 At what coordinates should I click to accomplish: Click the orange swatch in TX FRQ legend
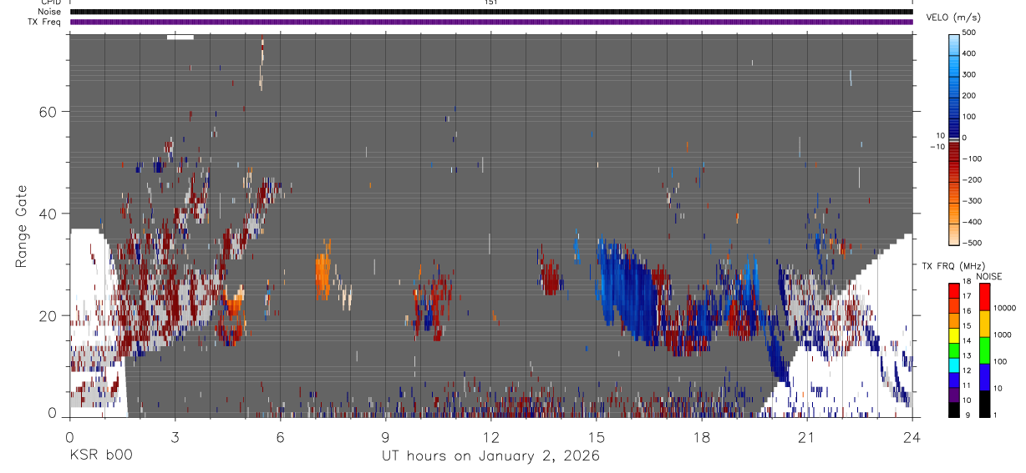pyautogui.click(x=954, y=320)
